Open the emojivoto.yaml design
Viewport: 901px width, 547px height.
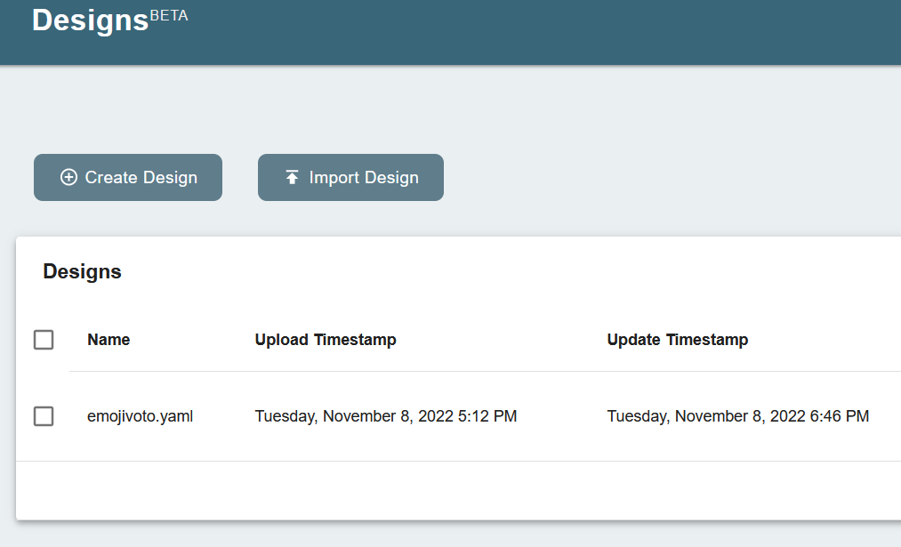[140, 415]
